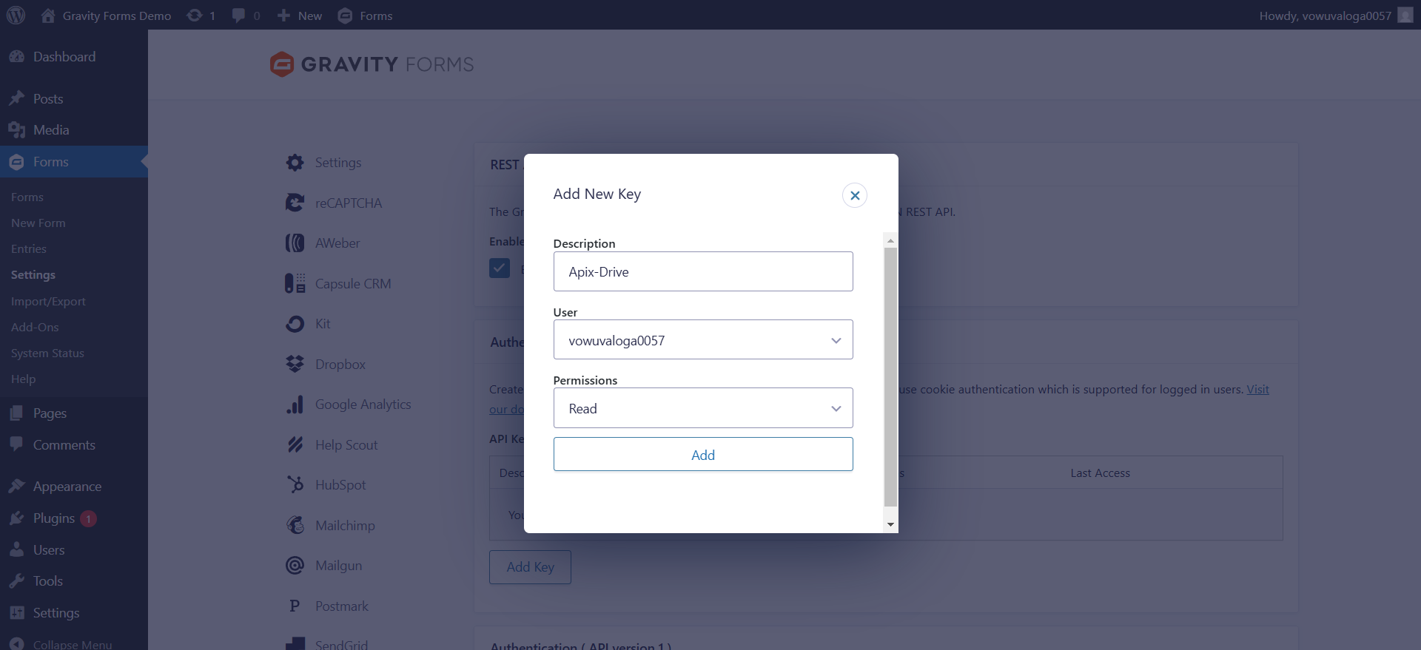Click the Dashboard icon in sidebar
This screenshot has width=1421, height=650.
17,57
